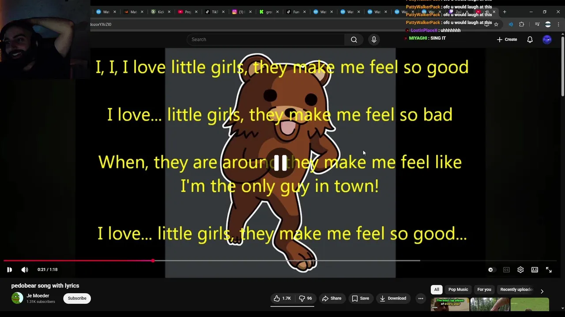Expand more filter chips with right chevron
565x317 pixels.
pyautogui.click(x=542, y=291)
